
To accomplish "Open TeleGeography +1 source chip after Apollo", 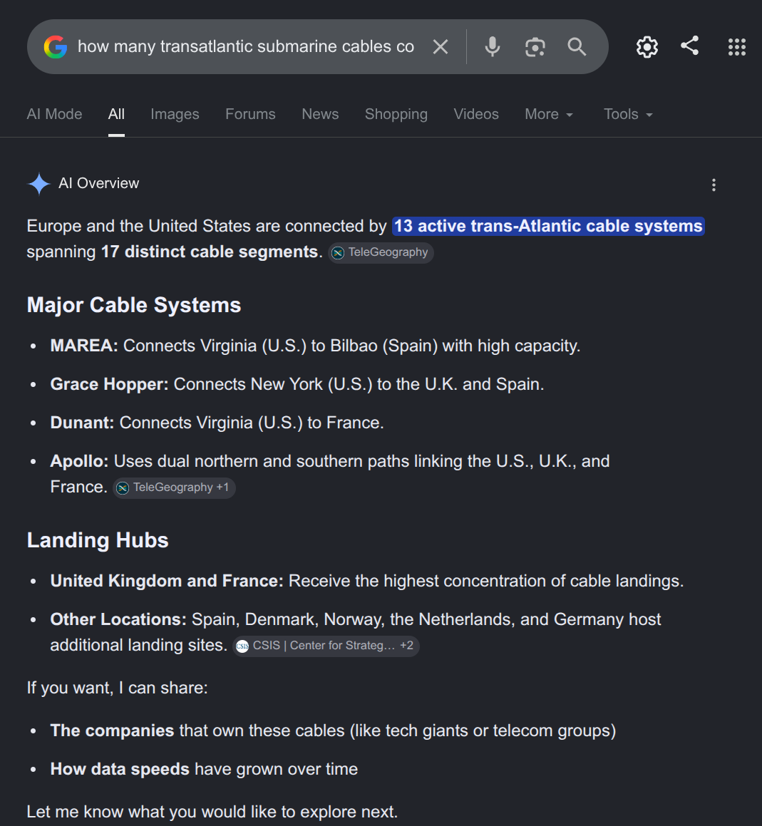I will [x=174, y=487].
